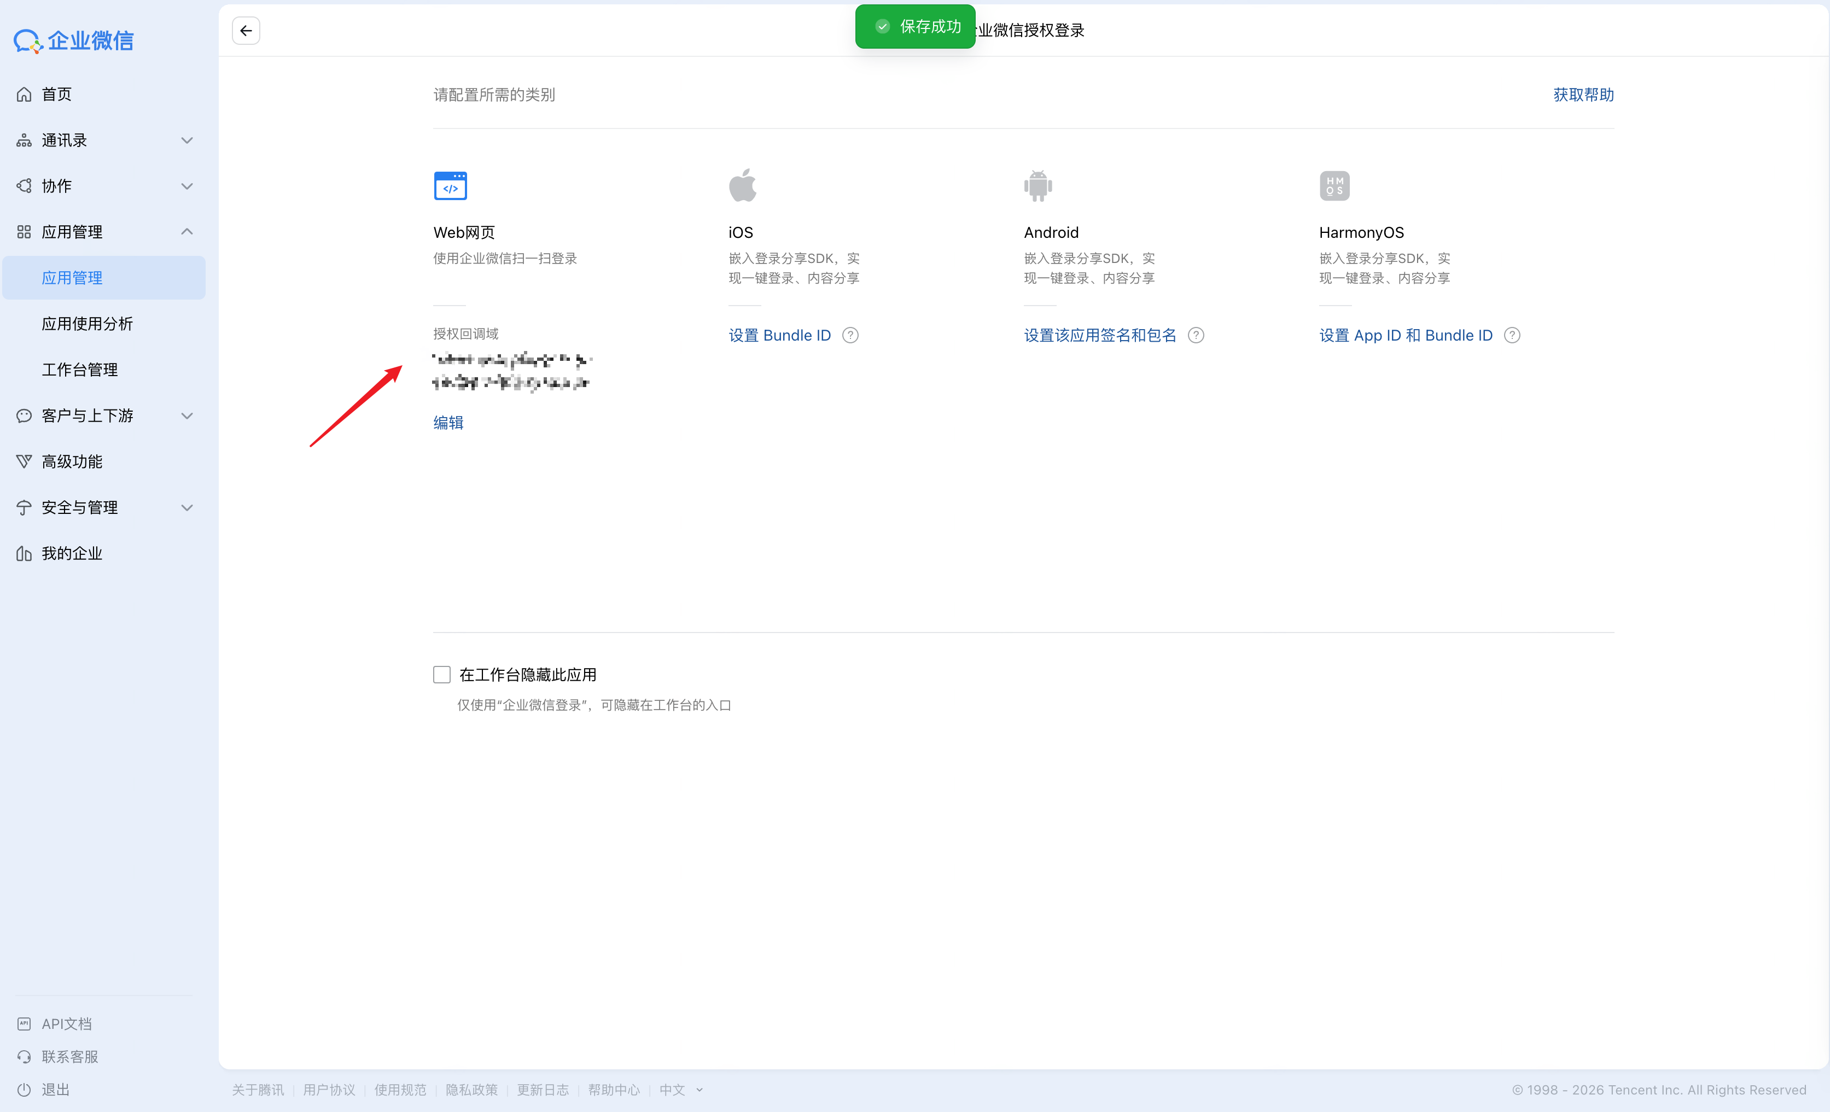Open 应用使用分析 in sidebar
This screenshot has width=1830, height=1112.
(x=88, y=324)
